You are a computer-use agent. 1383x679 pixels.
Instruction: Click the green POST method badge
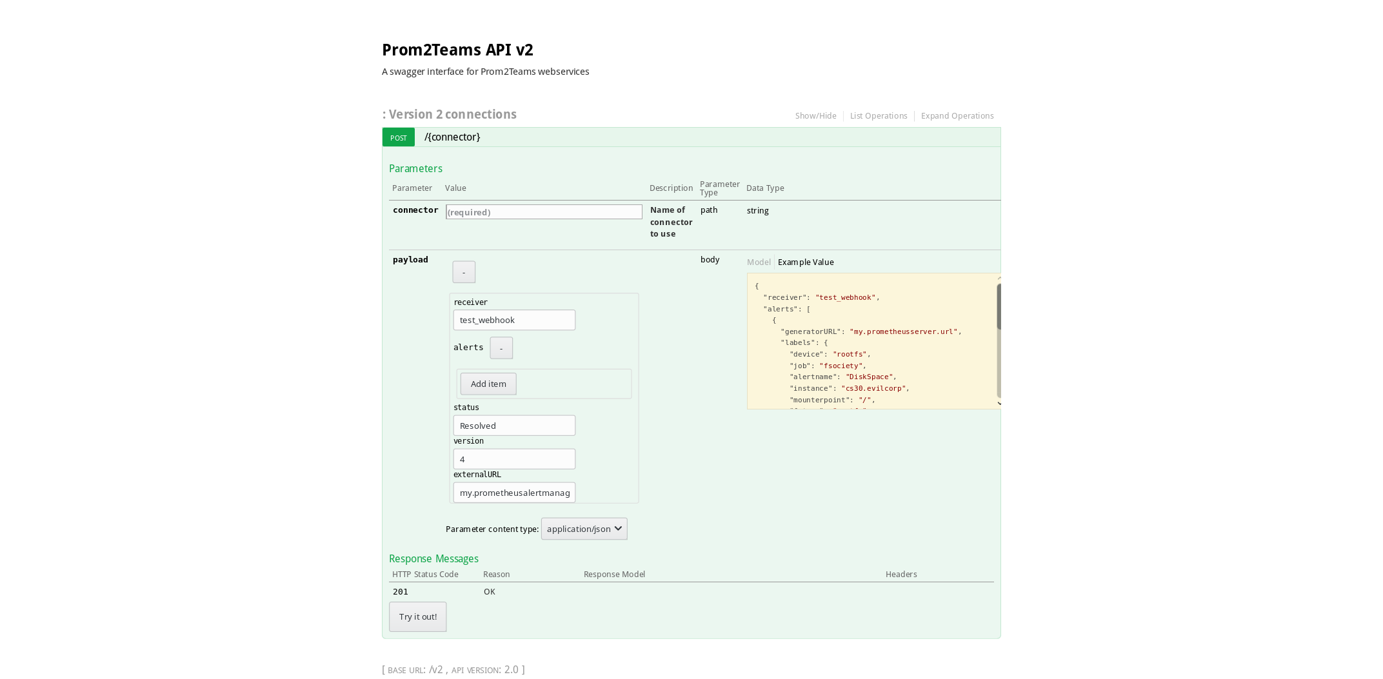(x=398, y=137)
